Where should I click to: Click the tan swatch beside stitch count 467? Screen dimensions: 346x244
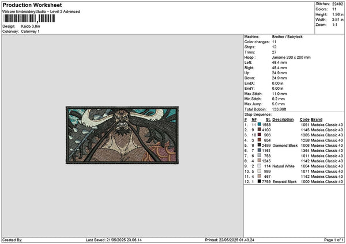pyautogui.click(x=259, y=176)
